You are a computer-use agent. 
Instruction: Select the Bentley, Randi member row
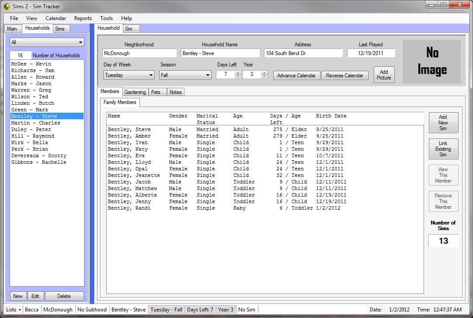[x=265, y=208]
